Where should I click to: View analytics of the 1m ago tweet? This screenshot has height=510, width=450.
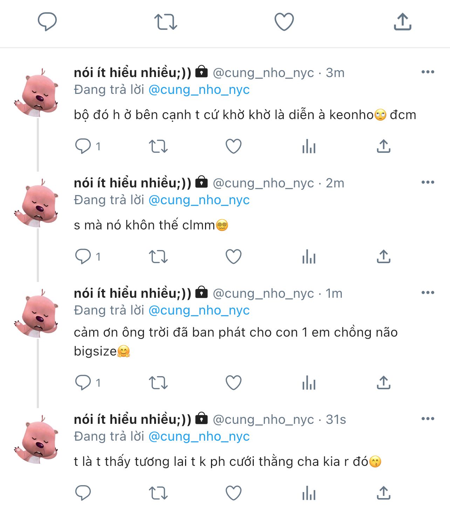point(309,382)
